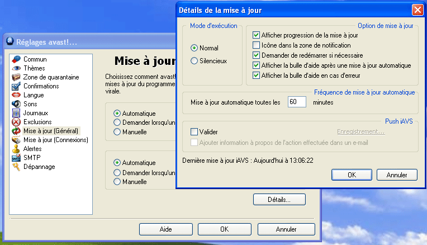The height and width of the screenshot is (245, 427).
Task: Click the Zone de quarantaine chest icon
Action: click(16, 77)
